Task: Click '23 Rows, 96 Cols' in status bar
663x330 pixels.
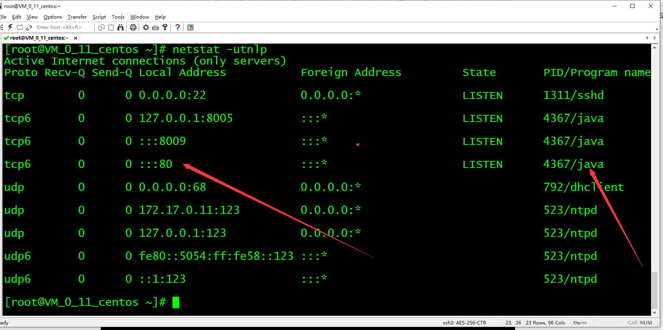Action: tap(545, 323)
